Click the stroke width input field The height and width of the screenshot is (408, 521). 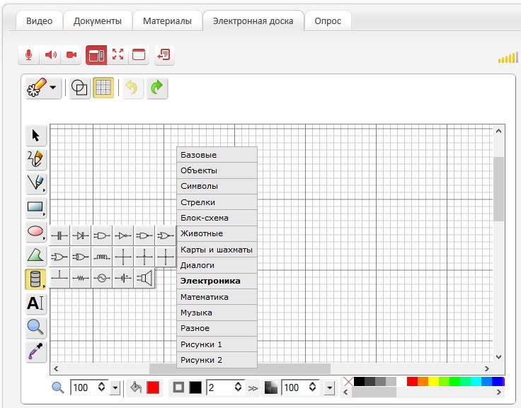[x=219, y=387]
